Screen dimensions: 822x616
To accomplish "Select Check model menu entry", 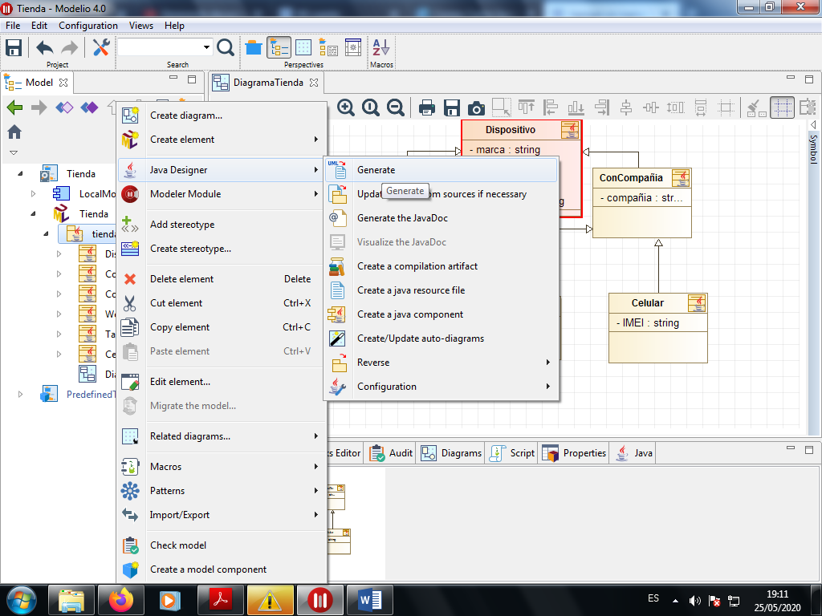I will (222, 545).
